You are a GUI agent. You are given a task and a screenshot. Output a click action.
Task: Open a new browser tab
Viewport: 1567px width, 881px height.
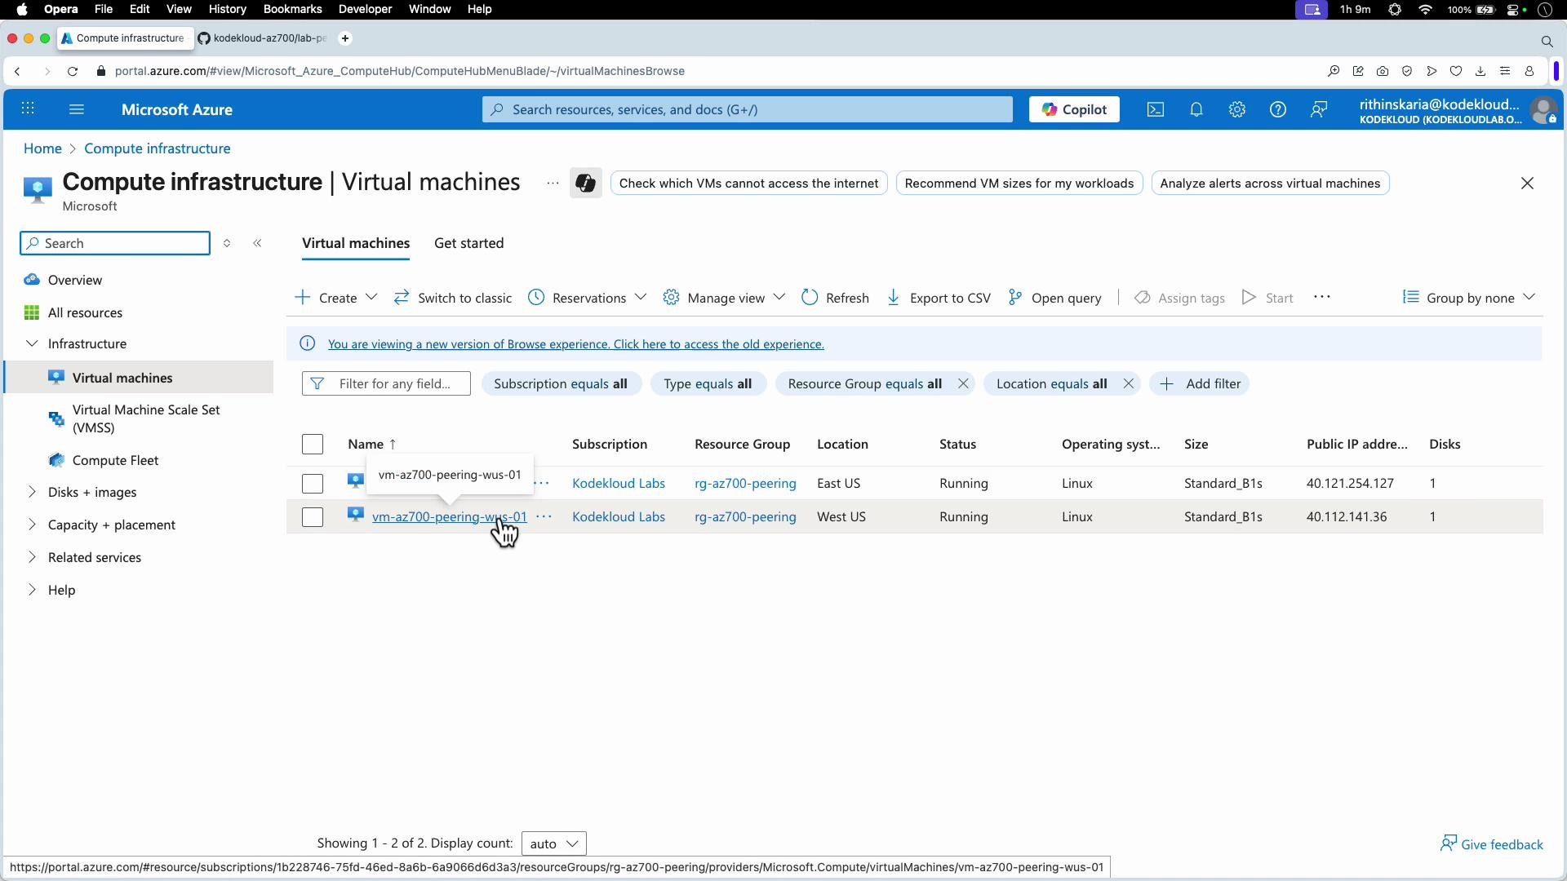point(345,38)
